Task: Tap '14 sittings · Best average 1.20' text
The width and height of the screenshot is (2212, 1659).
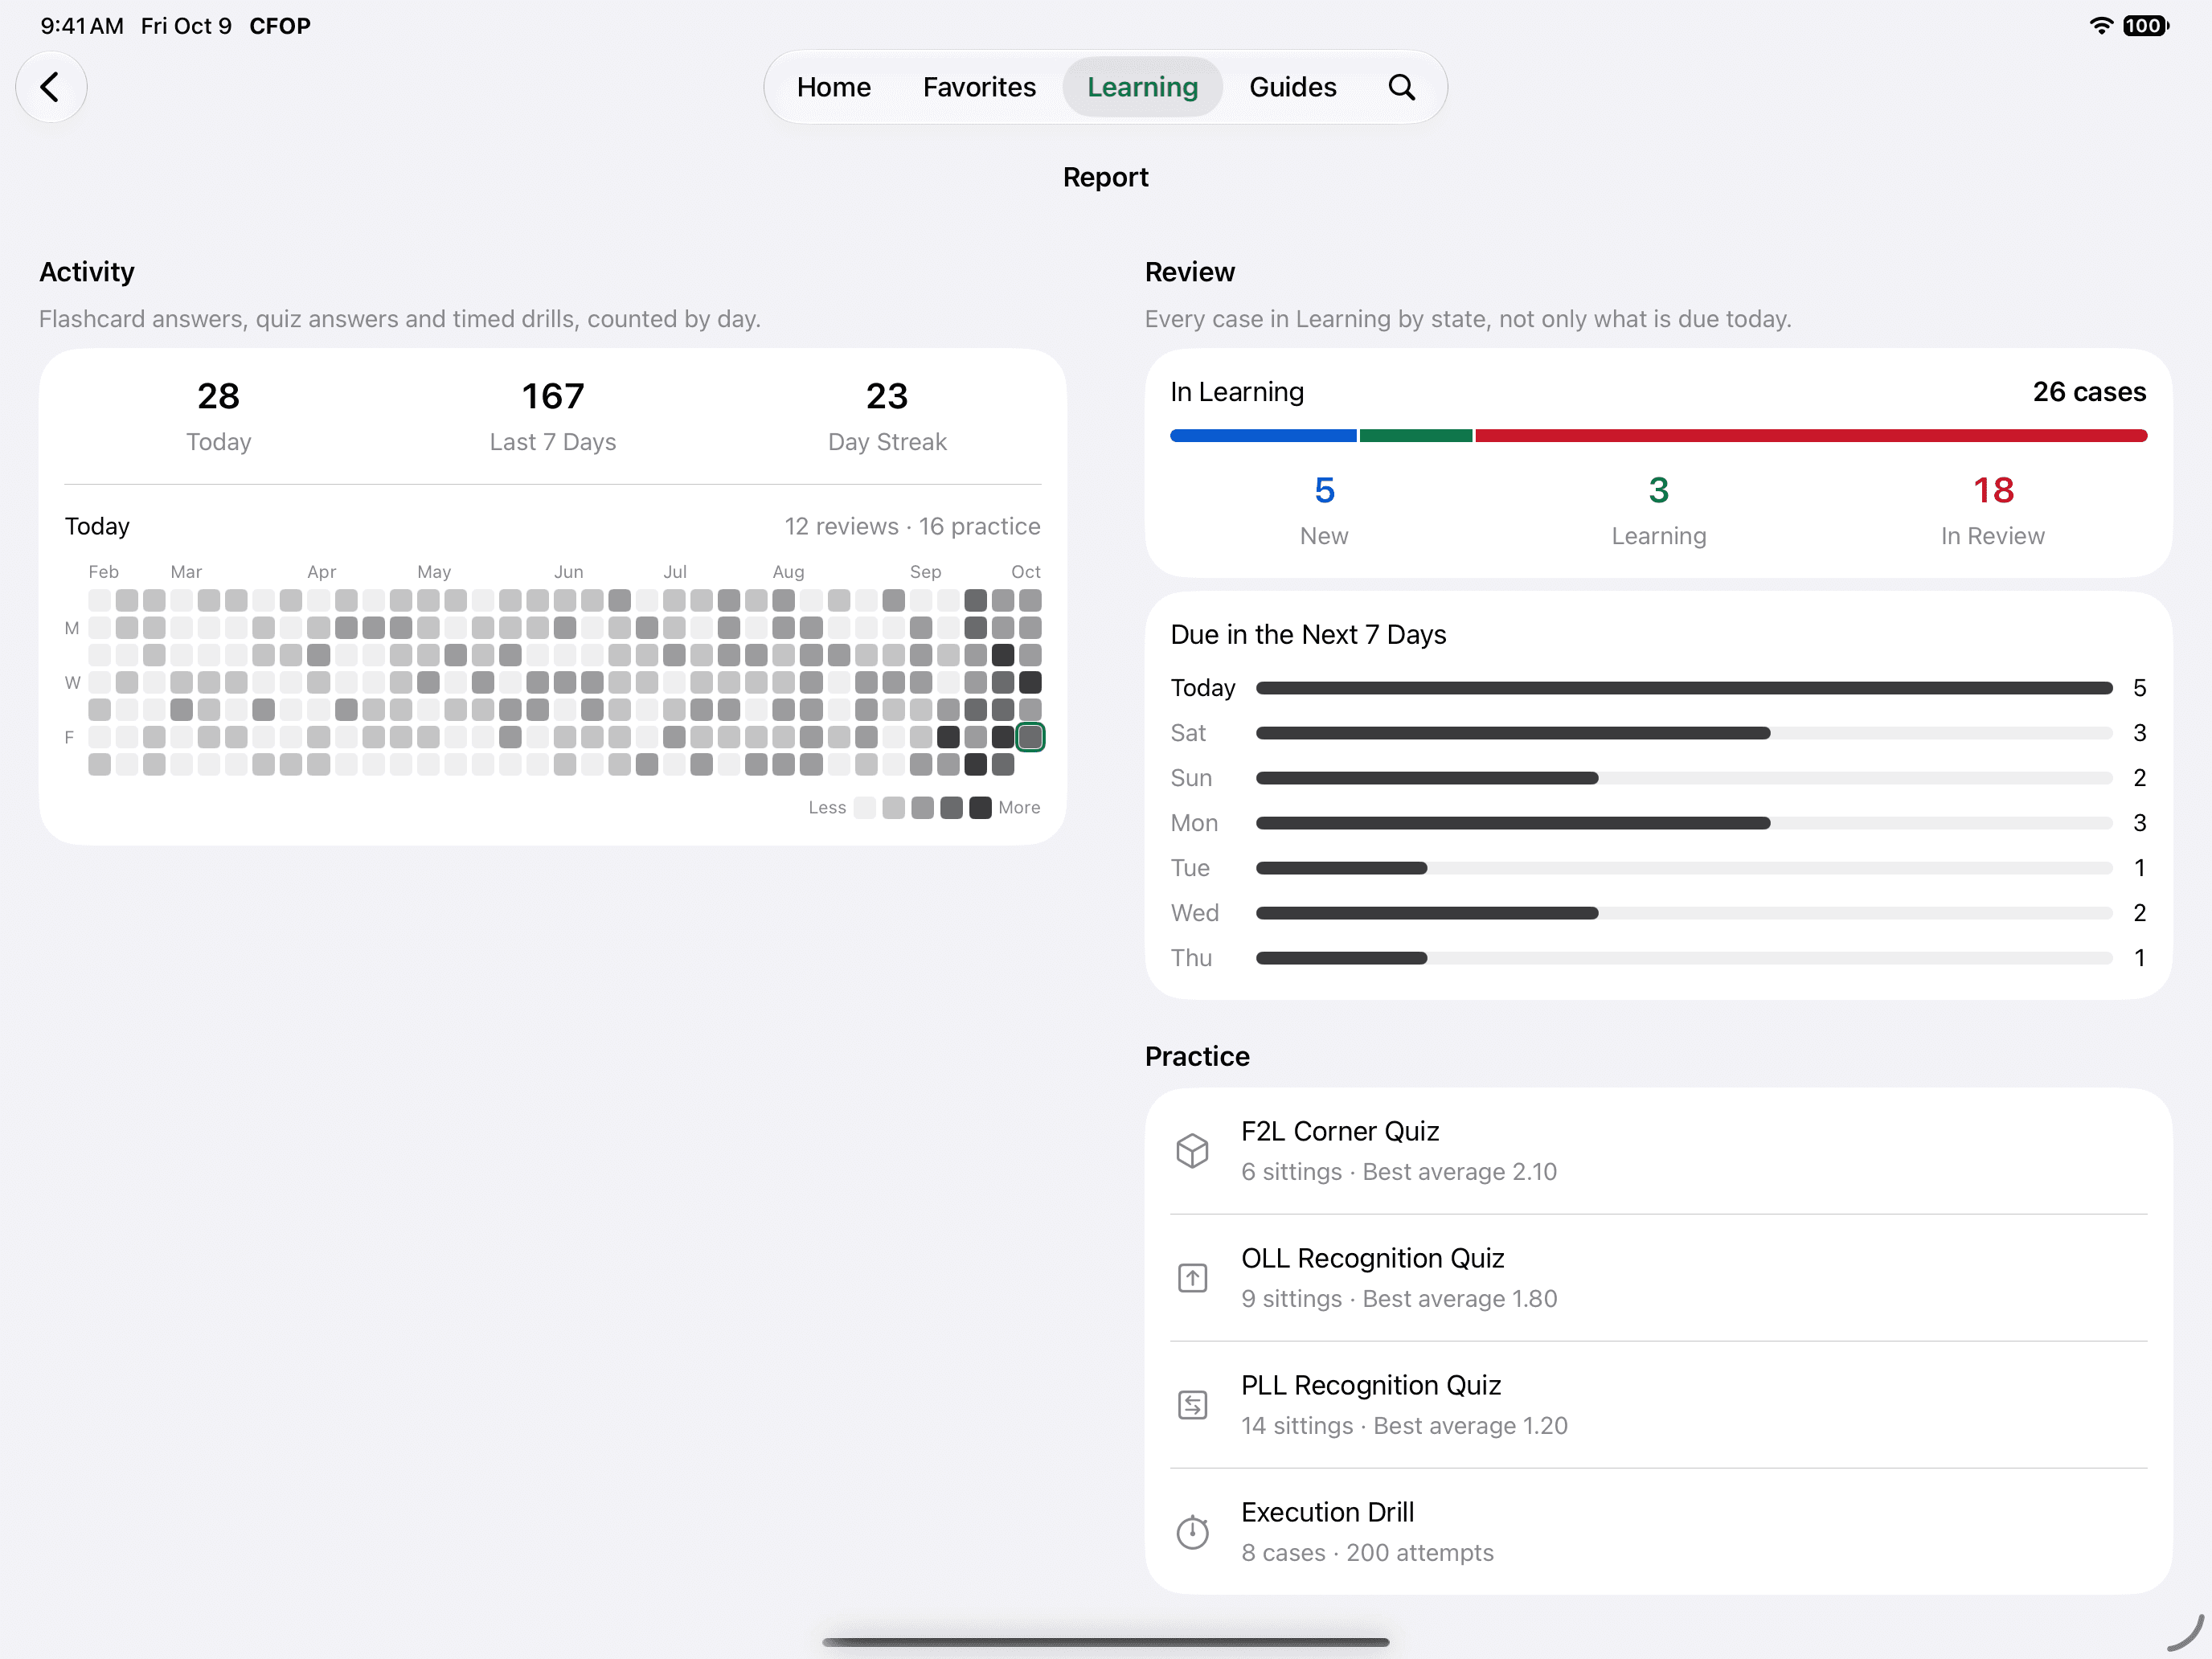Action: tap(1404, 1425)
